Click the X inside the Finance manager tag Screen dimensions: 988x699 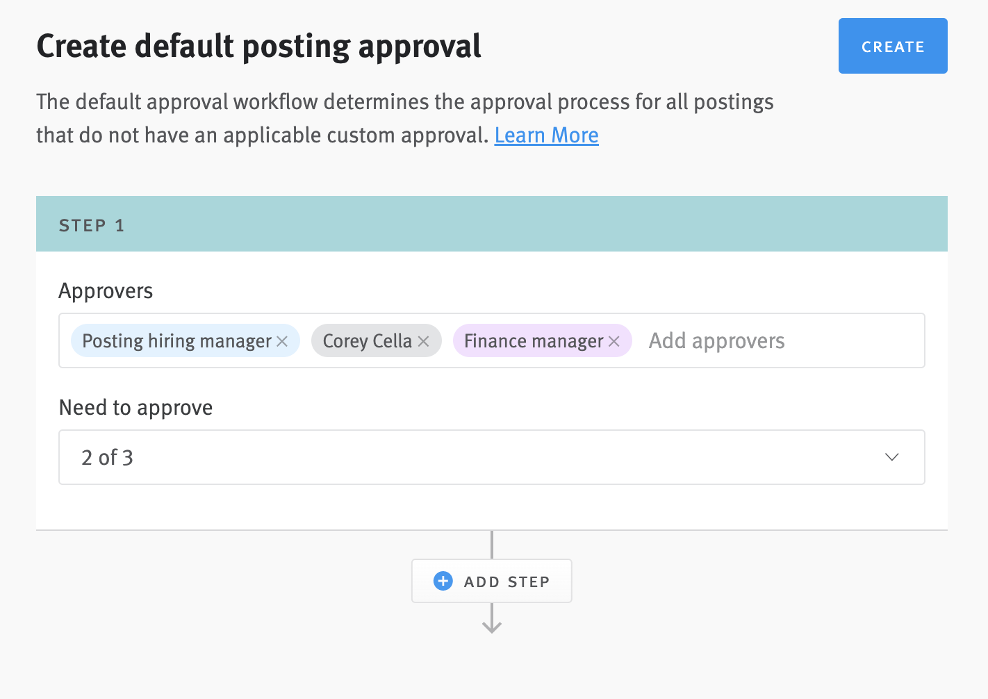tap(614, 341)
